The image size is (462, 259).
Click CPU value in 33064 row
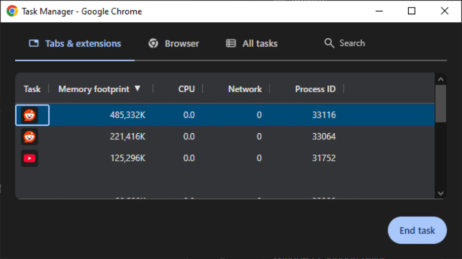(189, 137)
